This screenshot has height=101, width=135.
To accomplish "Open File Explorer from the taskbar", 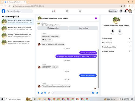I will (x=39, y=99).
